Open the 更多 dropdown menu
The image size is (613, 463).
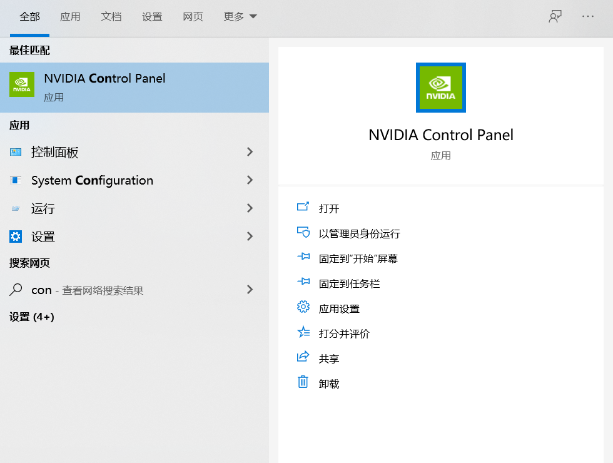point(240,17)
